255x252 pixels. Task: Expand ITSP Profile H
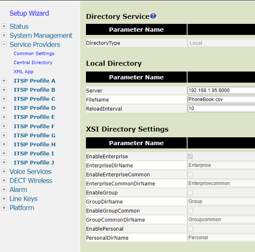pyautogui.click(x=4, y=144)
